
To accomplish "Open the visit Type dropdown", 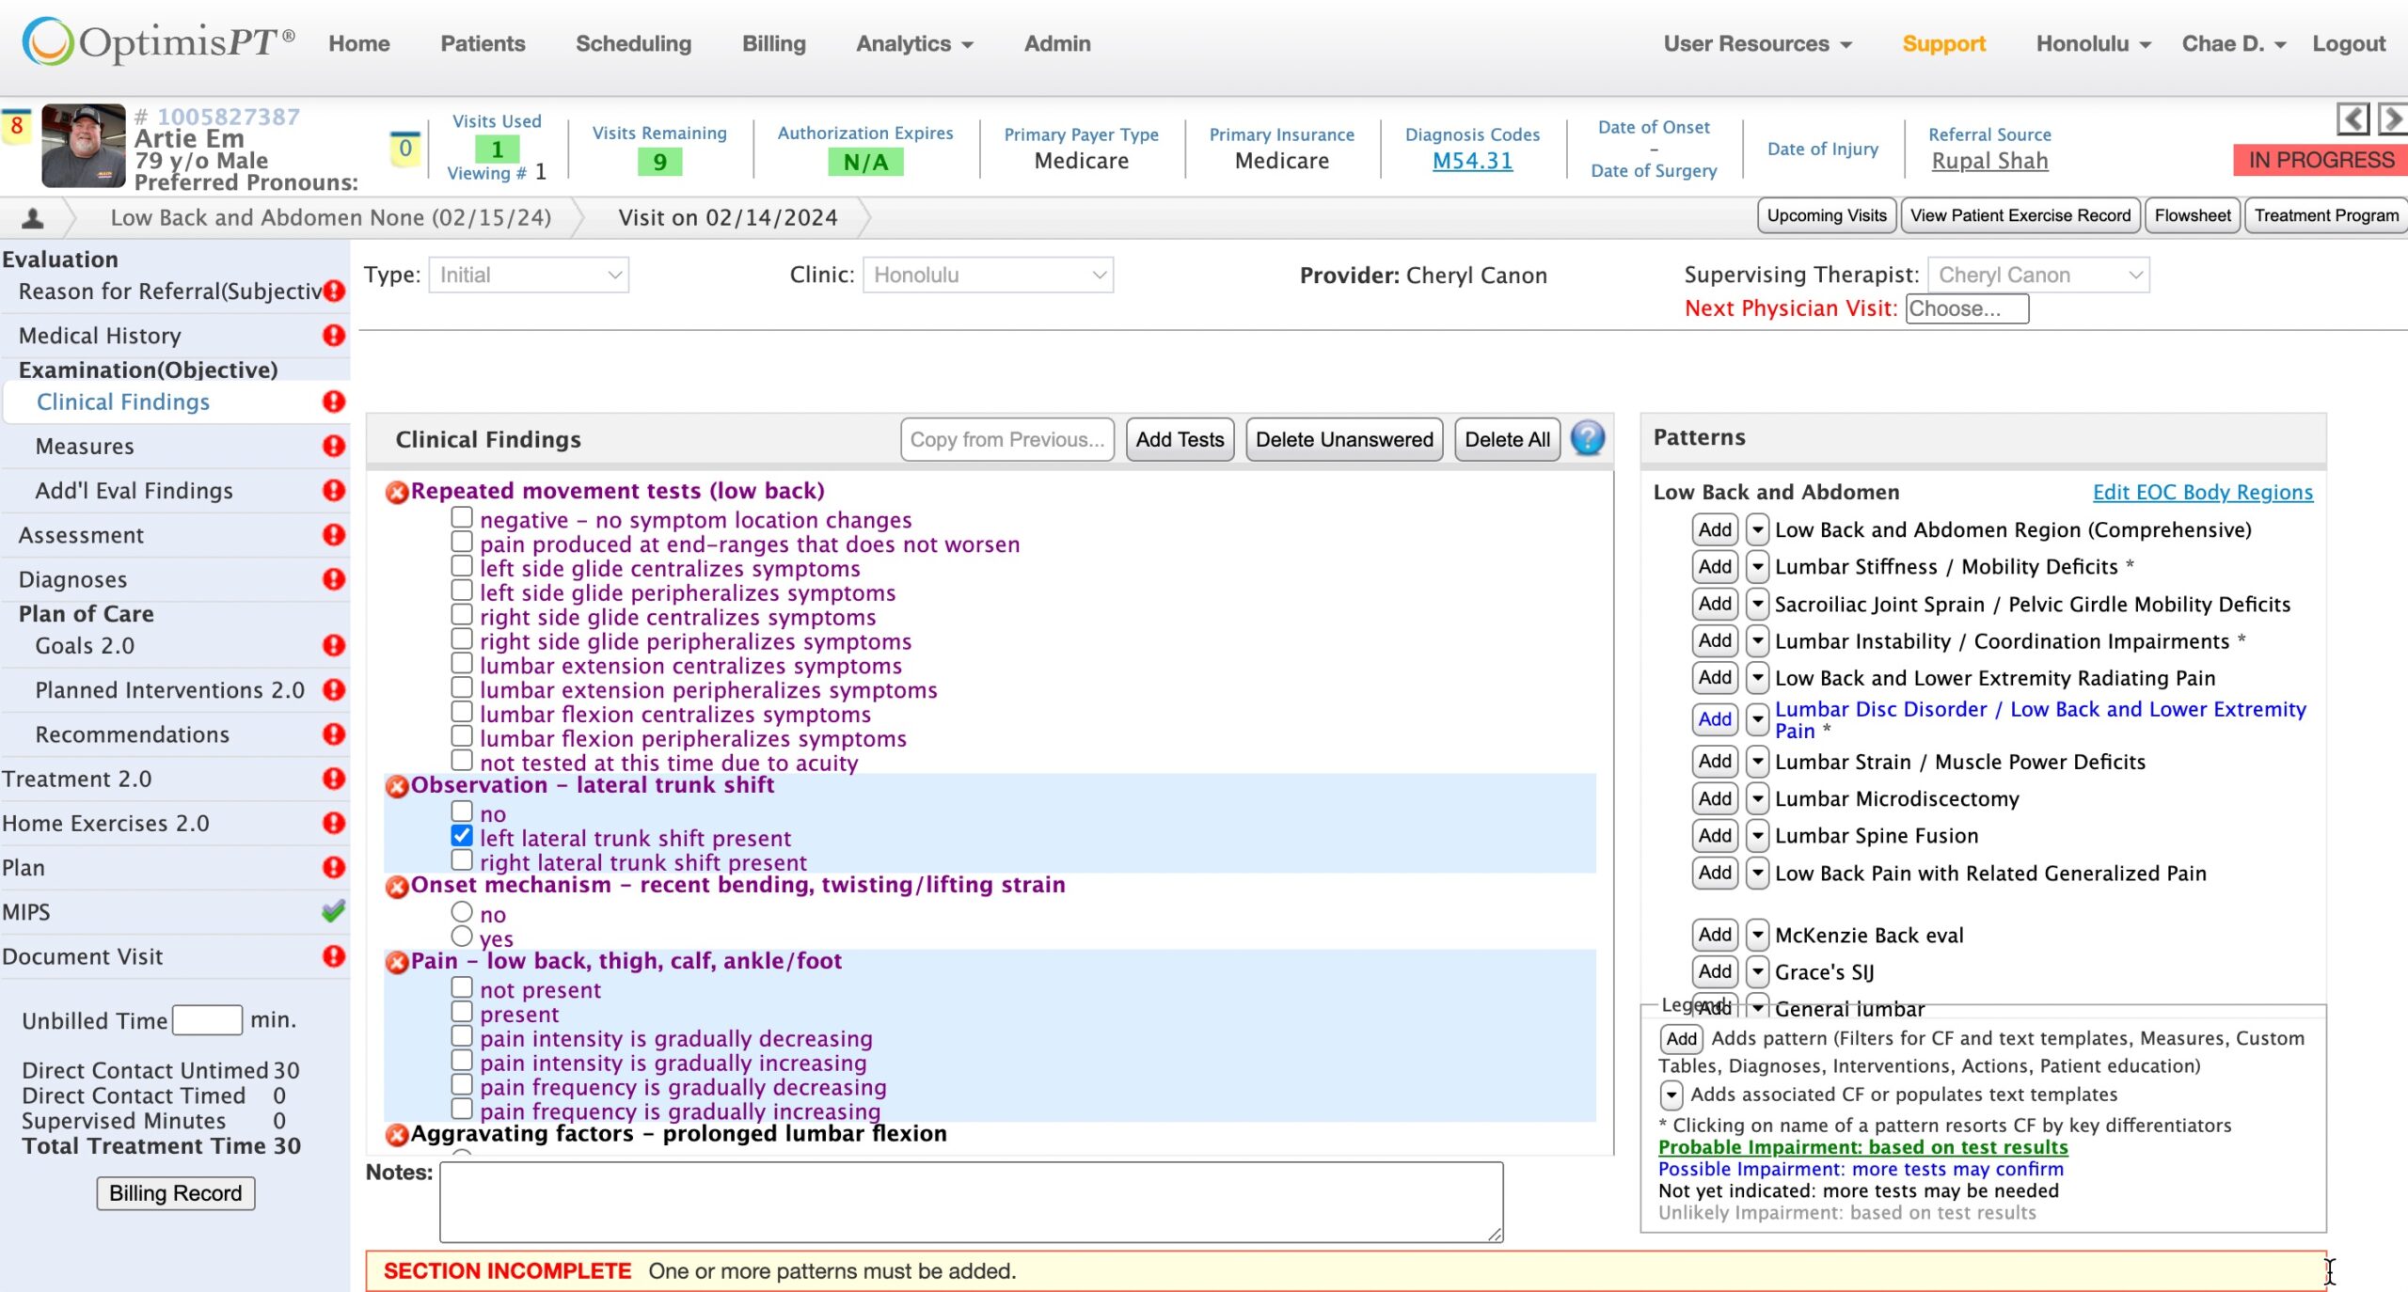I will point(529,275).
